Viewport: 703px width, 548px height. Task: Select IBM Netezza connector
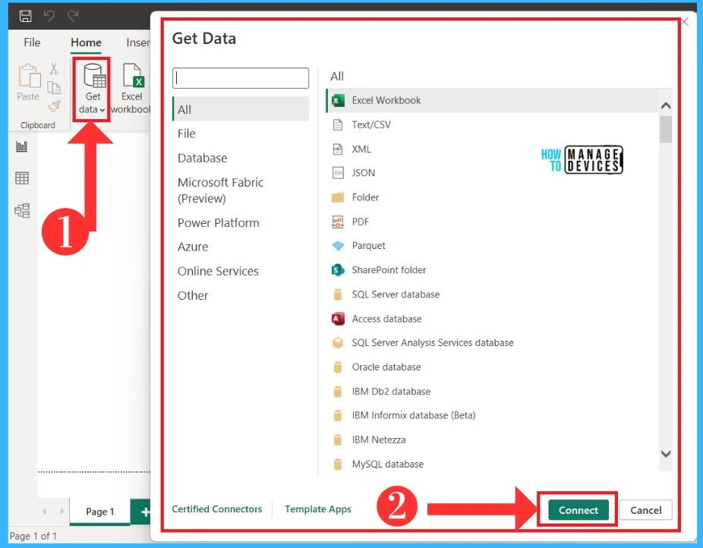pyautogui.click(x=492, y=439)
